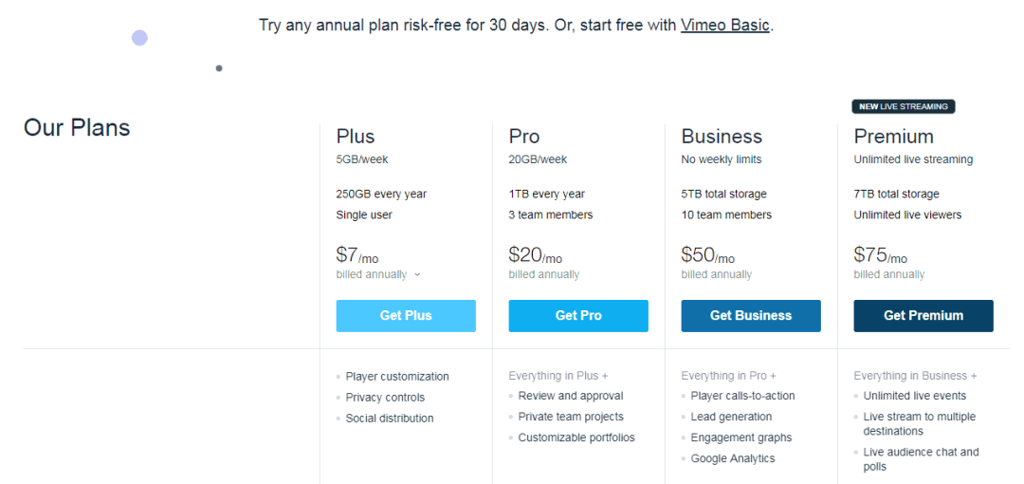Click the Google Analytics feature item
This screenshot has height=484, width=1024.
click(x=733, y=458)
